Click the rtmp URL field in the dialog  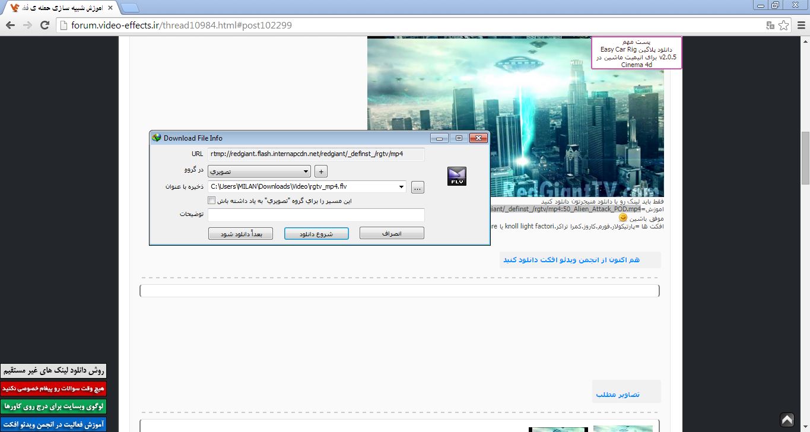(316, 154)
